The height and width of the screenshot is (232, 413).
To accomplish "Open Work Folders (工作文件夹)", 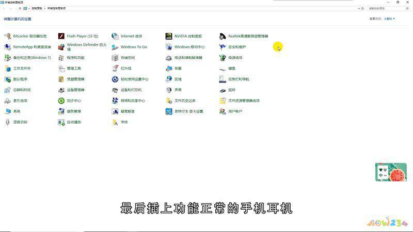I will click(x=18, y=69).
